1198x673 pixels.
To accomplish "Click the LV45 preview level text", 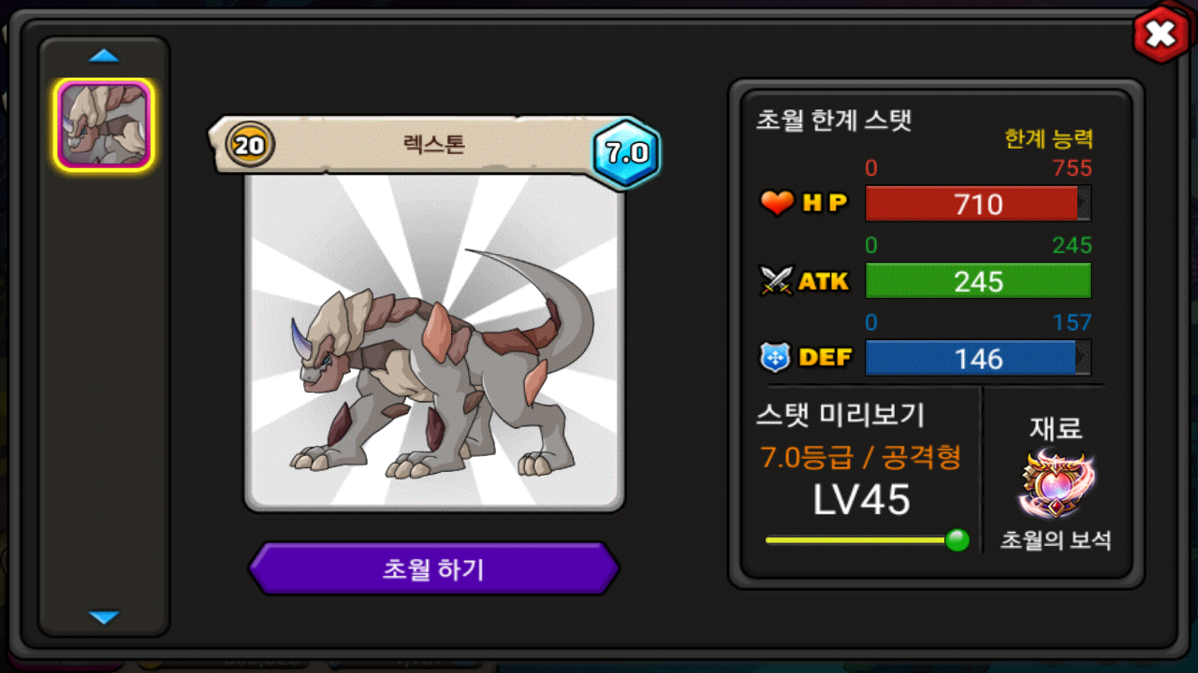I will pos(861,501).
